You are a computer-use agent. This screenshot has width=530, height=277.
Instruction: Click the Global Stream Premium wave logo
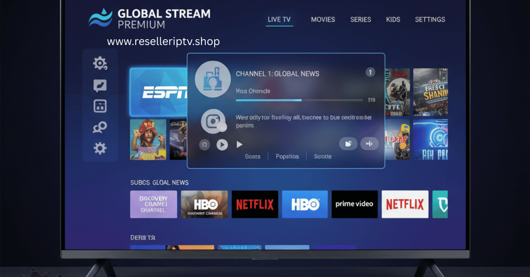click(101, 18)
